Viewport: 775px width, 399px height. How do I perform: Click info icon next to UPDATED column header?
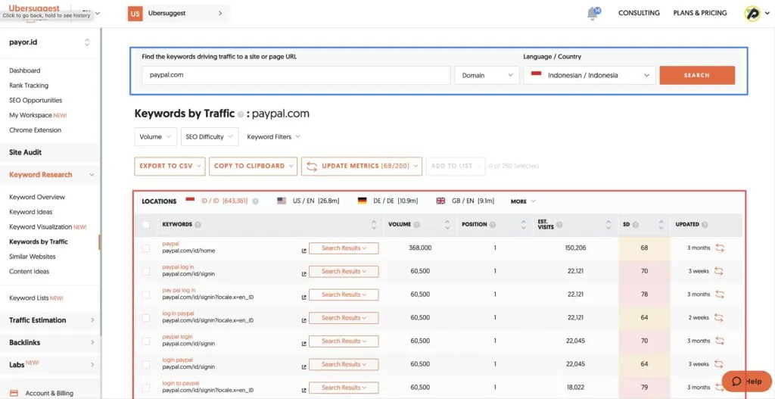pyautogui.click(x=705, y=224)
